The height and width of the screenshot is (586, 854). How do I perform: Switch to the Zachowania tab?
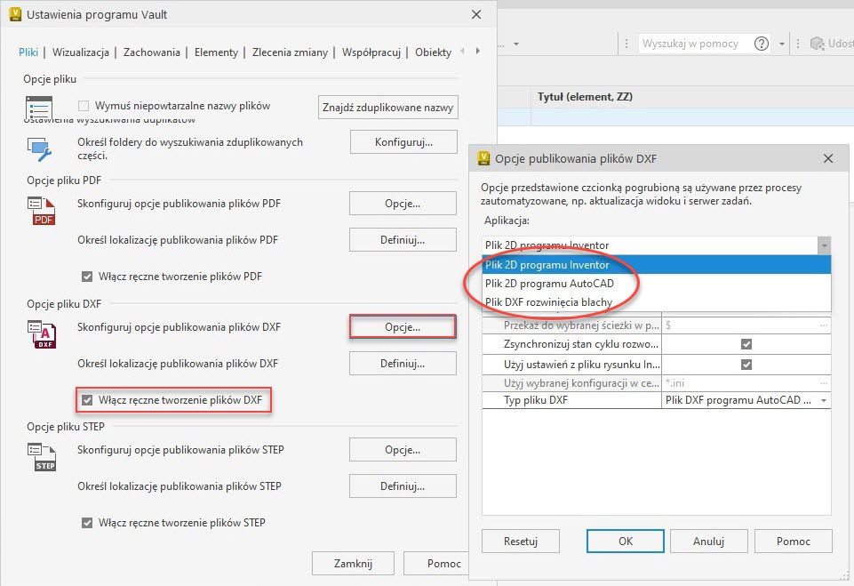point(151,52)
